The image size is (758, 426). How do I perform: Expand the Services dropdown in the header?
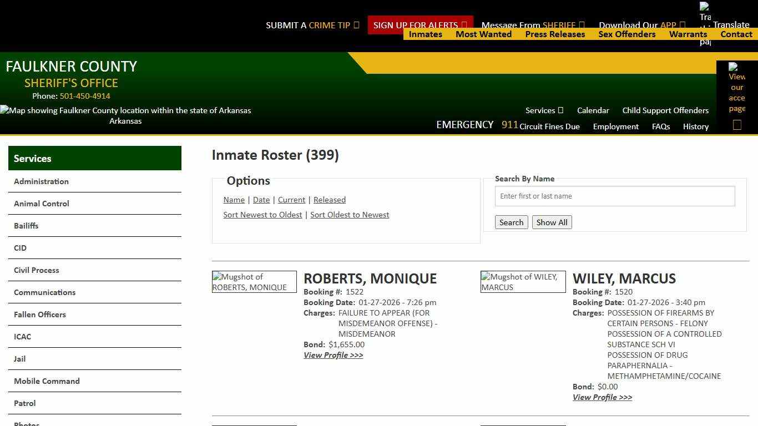544,110
